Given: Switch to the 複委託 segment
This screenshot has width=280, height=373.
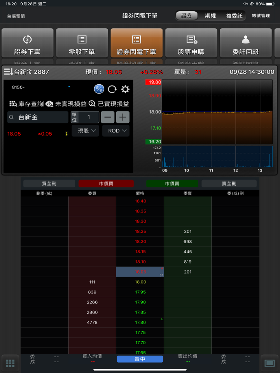Looking at the screenshot, I should point(234,16).
